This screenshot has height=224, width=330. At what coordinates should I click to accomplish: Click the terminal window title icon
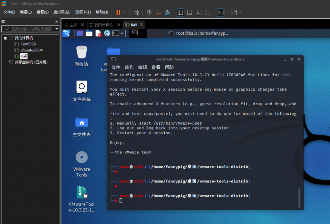click(x=113, y=59)
